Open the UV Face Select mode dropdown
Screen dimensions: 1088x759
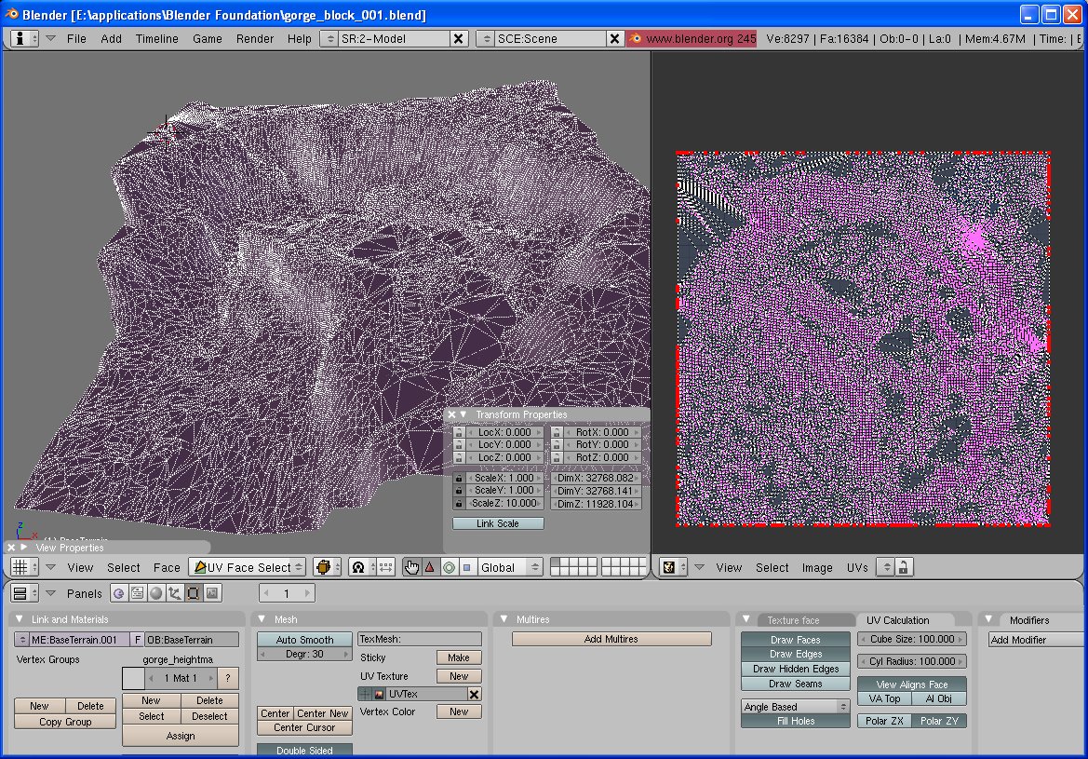pos(247,567)
